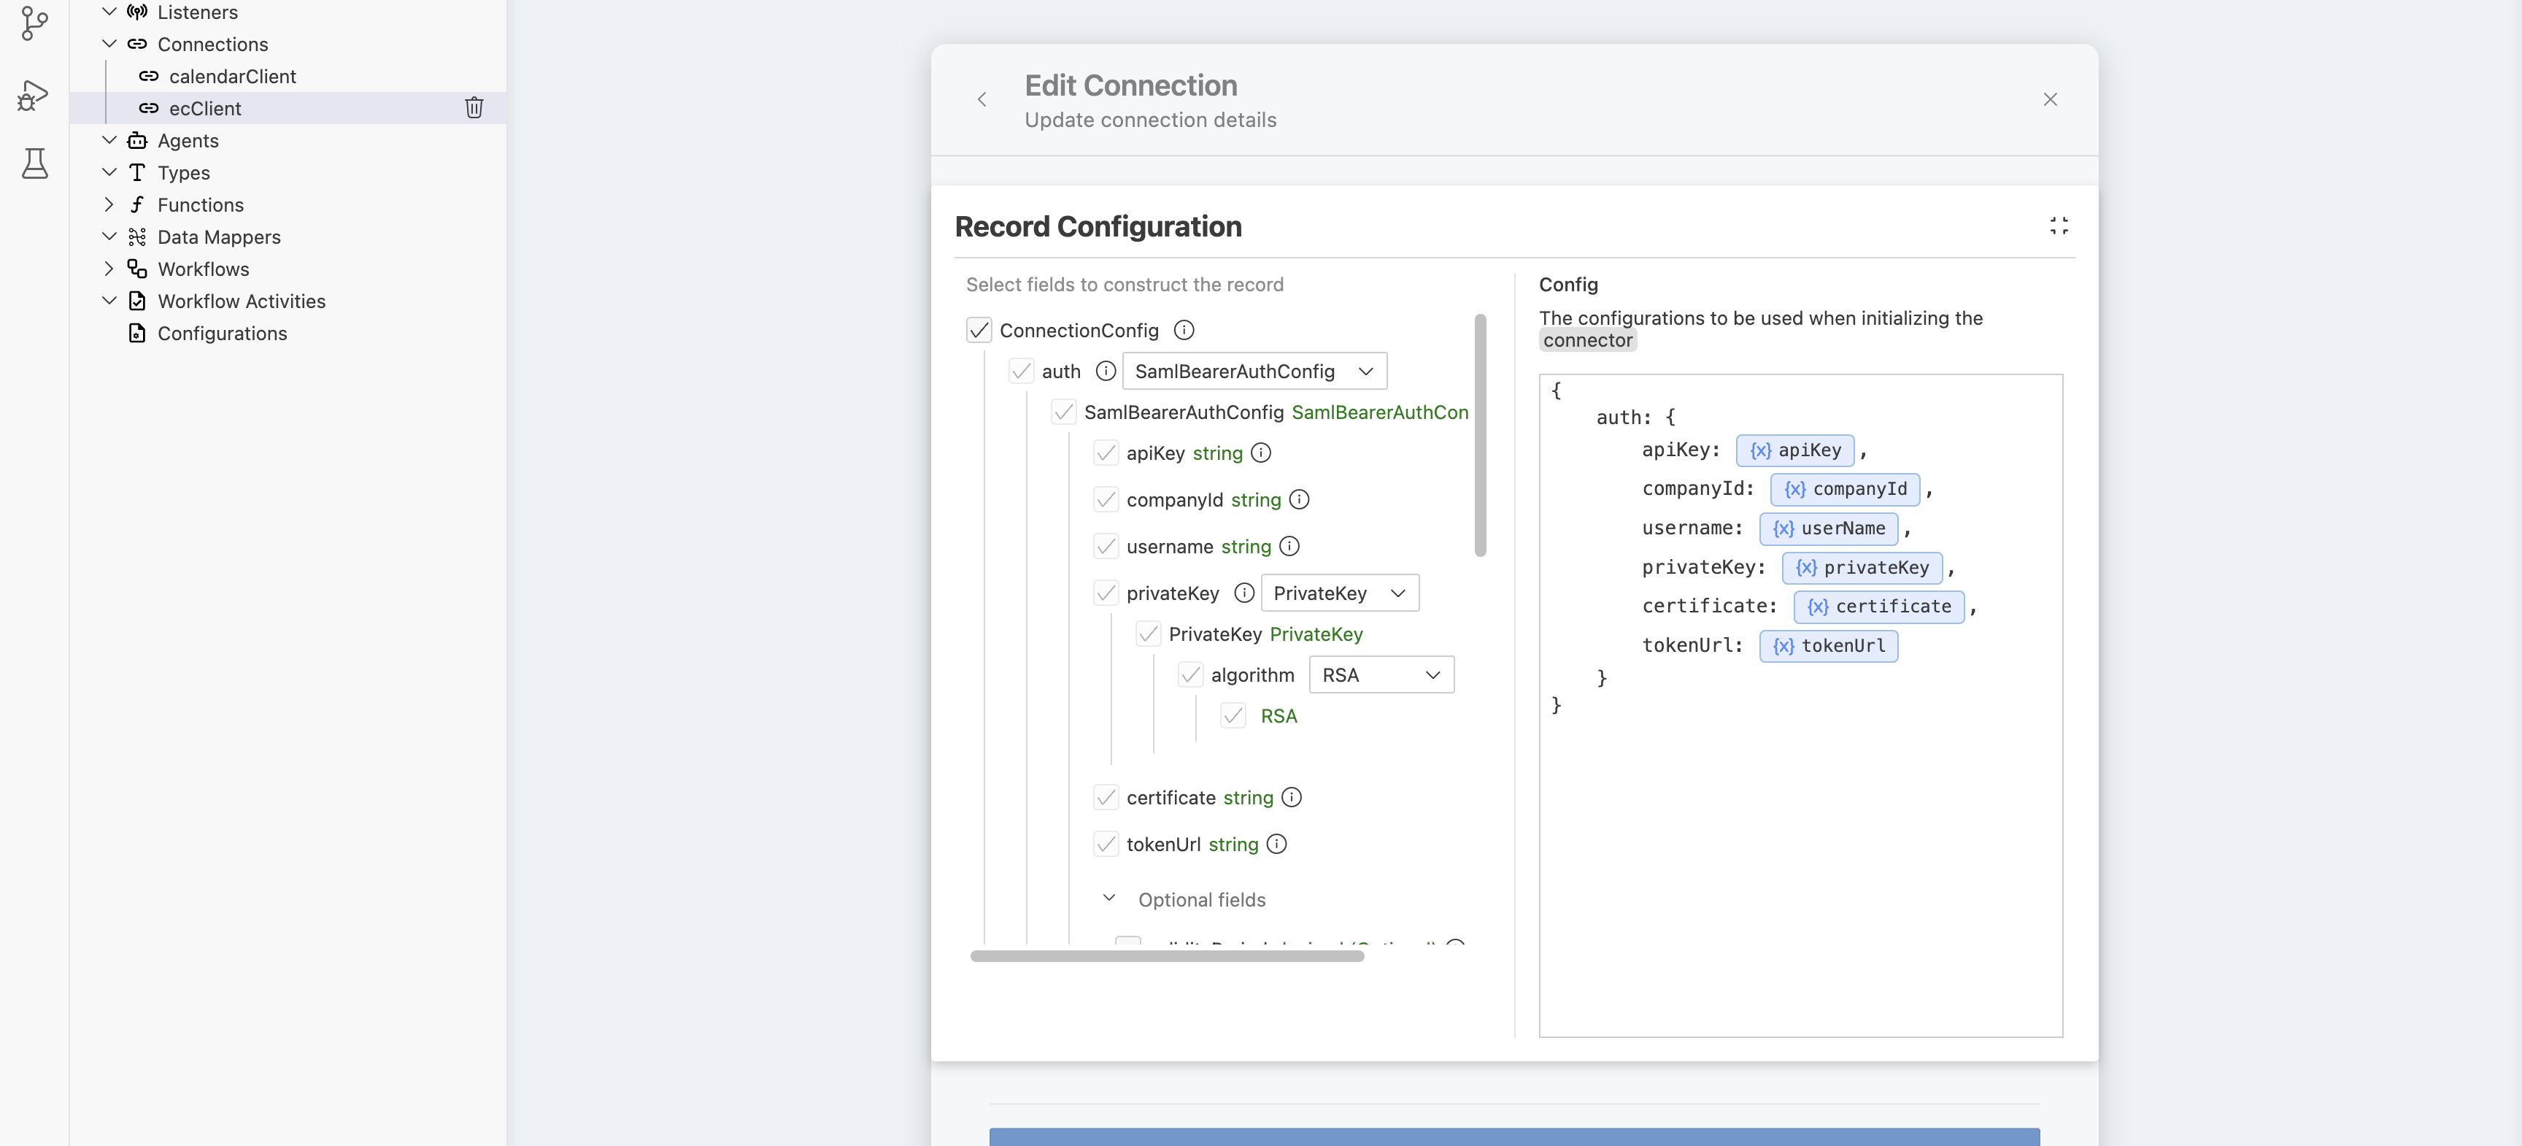Viewport: 2522px width, 1146px height.
Task: Show info icon for certificate string
Action: point(1292,797)
